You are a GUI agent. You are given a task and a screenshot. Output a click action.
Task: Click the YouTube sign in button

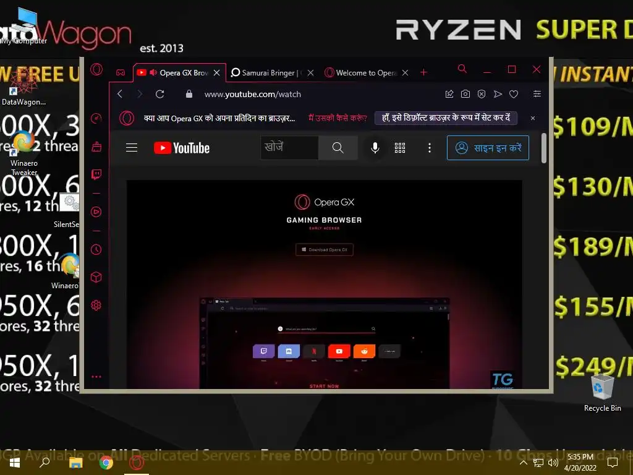(x=488, y=148)
